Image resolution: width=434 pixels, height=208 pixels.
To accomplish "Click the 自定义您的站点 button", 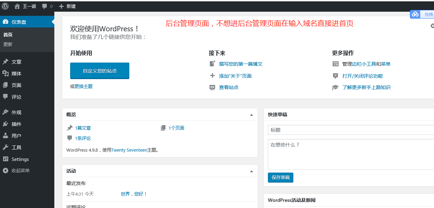I will pos(100,71).
